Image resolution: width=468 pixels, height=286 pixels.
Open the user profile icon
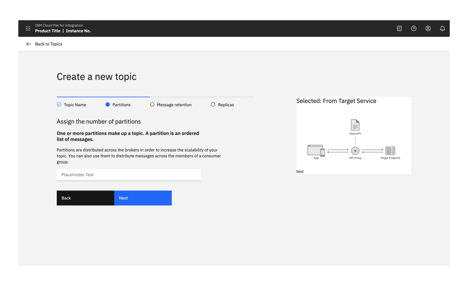coord(428,28)
